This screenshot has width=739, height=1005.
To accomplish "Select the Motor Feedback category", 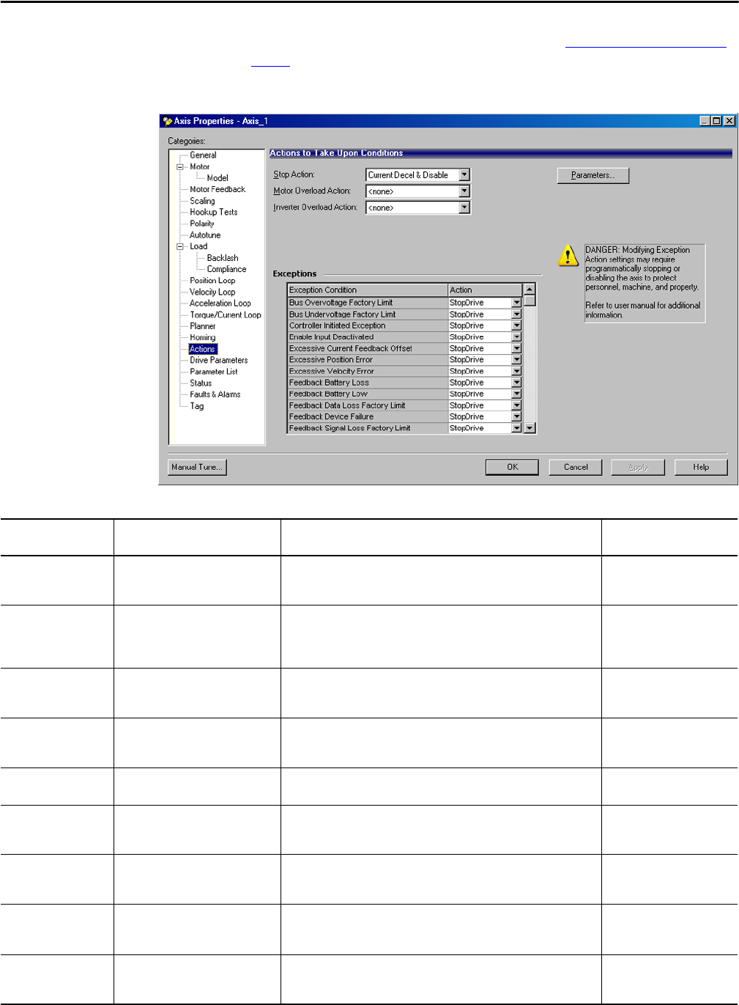I will coord(218,189).
